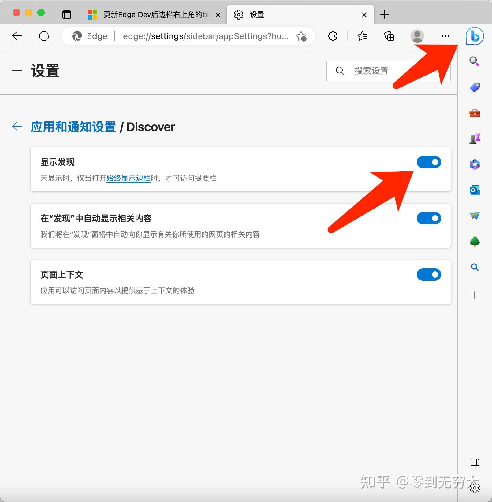Open browser extensions from the toolbar

tap(332, 36)
